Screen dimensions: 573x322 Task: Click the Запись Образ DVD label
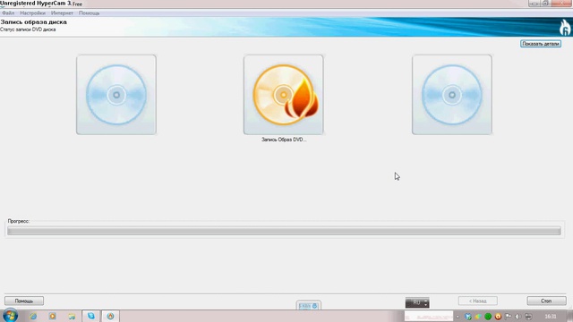pyautogui.click(x=284, y=140)
